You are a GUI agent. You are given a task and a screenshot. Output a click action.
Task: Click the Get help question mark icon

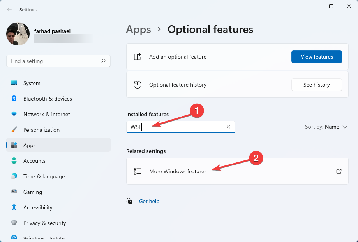coord(129,201)
